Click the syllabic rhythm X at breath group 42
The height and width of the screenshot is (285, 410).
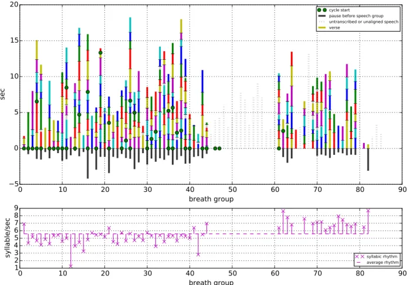(198, 255)
